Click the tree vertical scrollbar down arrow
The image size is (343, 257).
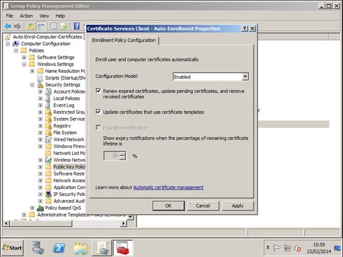coord(130,217)
